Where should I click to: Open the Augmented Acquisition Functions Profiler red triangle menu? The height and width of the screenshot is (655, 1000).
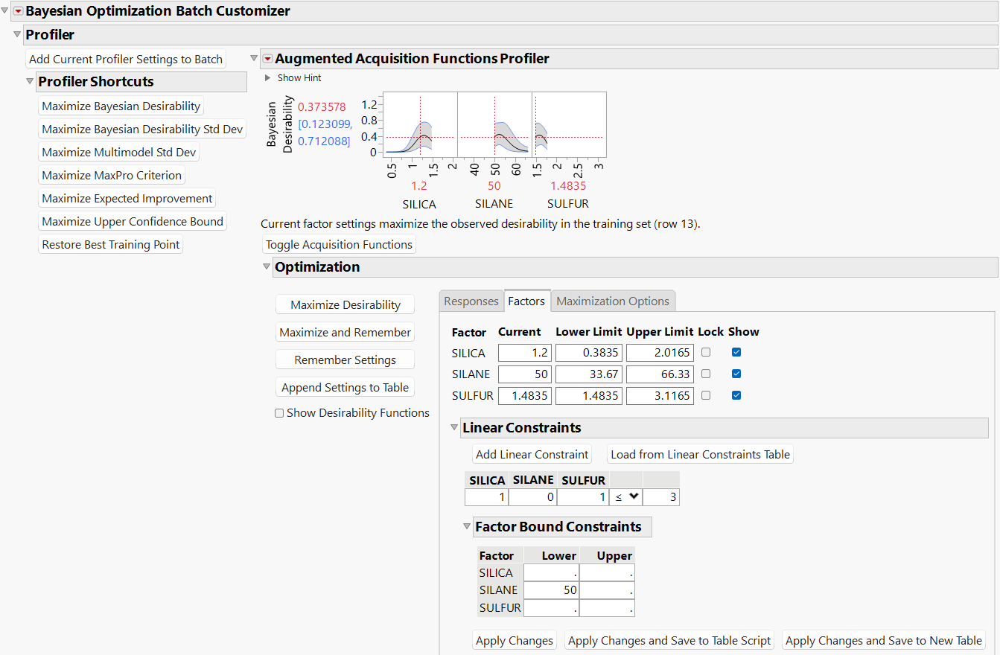[x=267, y=58]
